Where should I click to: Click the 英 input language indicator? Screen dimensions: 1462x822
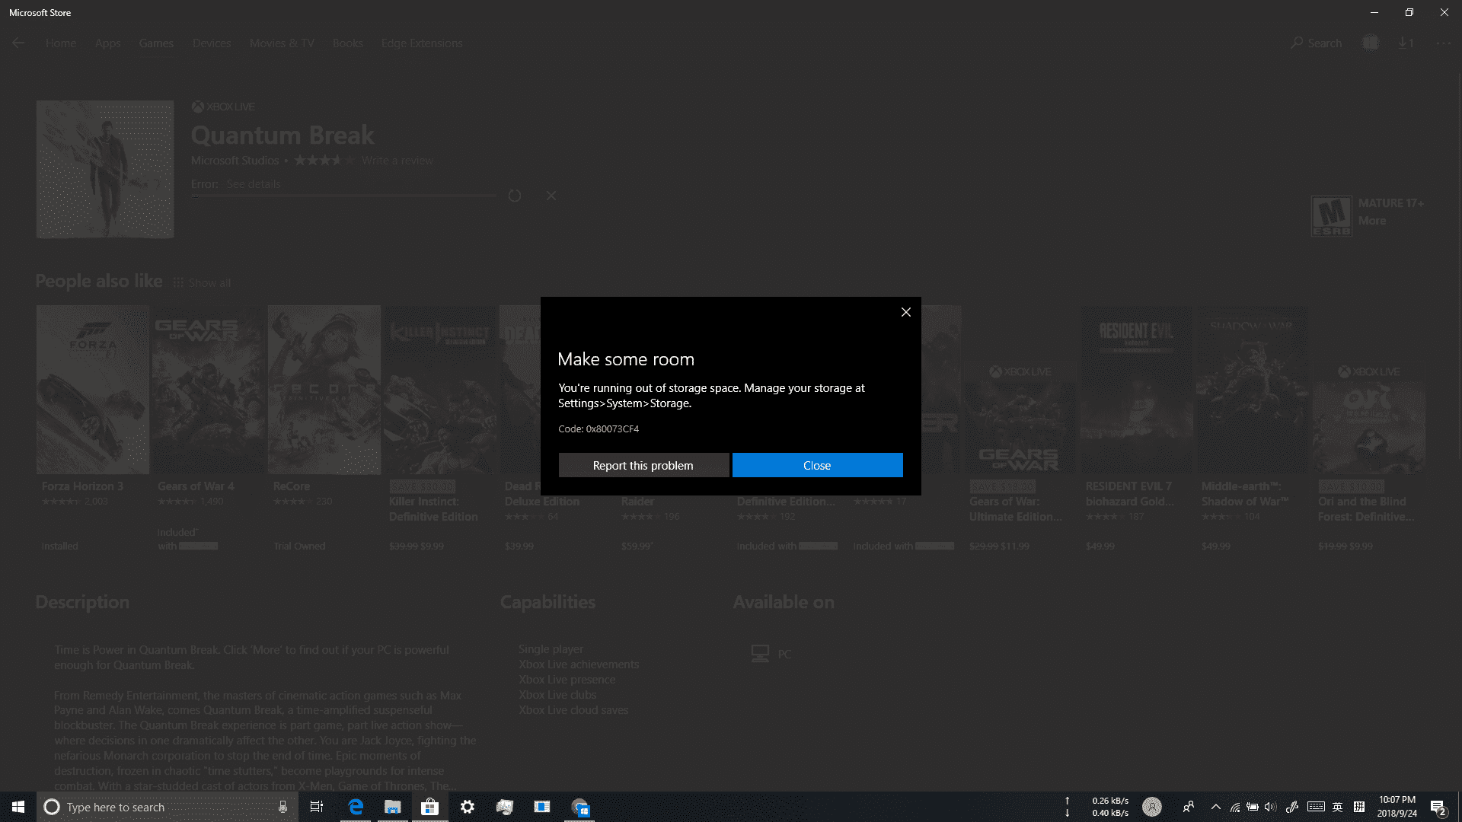[1337, 807]
